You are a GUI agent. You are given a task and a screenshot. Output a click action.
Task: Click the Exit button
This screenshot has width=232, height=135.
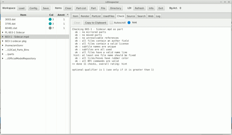[x=161, y=8]
